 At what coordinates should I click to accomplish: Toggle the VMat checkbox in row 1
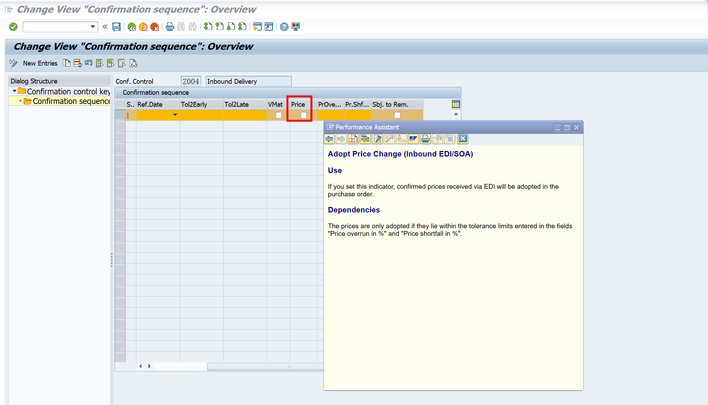point(278,115)
